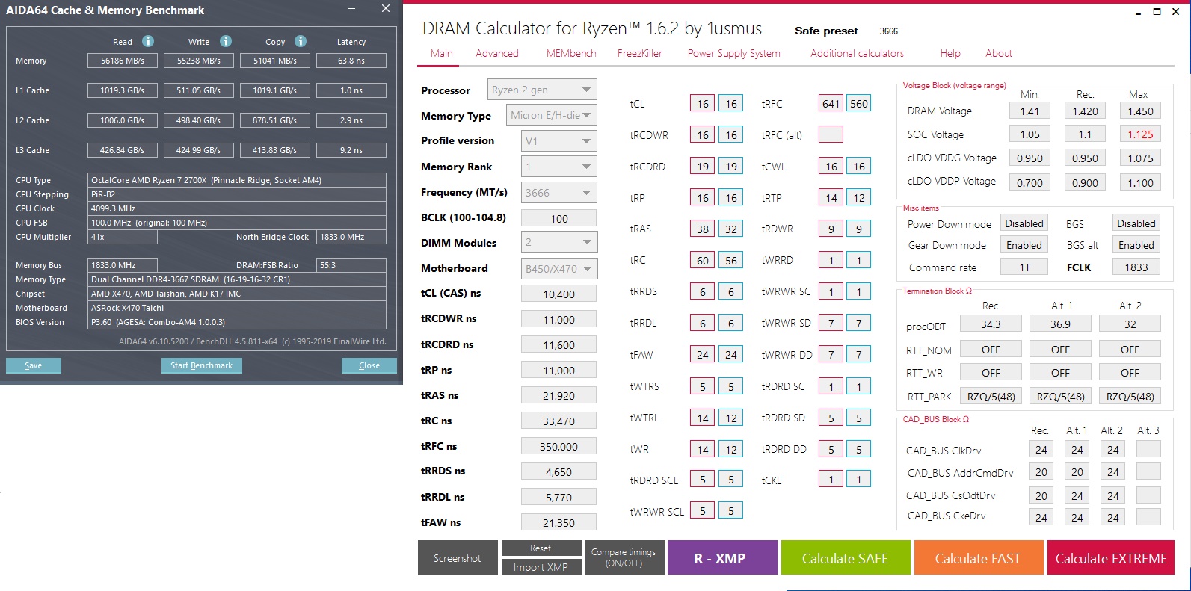
Task: Click the FCLK value 1833
Action: point(1136,267)
